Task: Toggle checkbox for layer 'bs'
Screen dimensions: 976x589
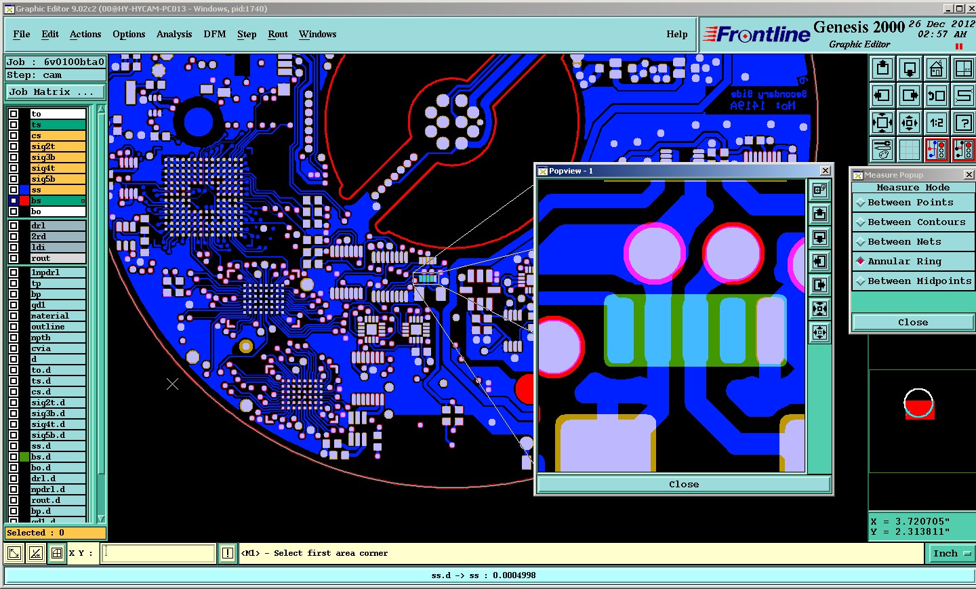Action: 14,201
